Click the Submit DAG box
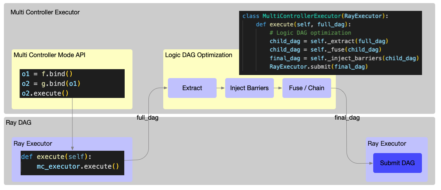The height and width of the screenshot is (190, 441). 397,163
